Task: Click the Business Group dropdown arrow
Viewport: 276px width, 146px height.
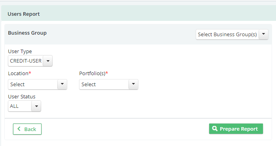Action: tap(263, 34)
